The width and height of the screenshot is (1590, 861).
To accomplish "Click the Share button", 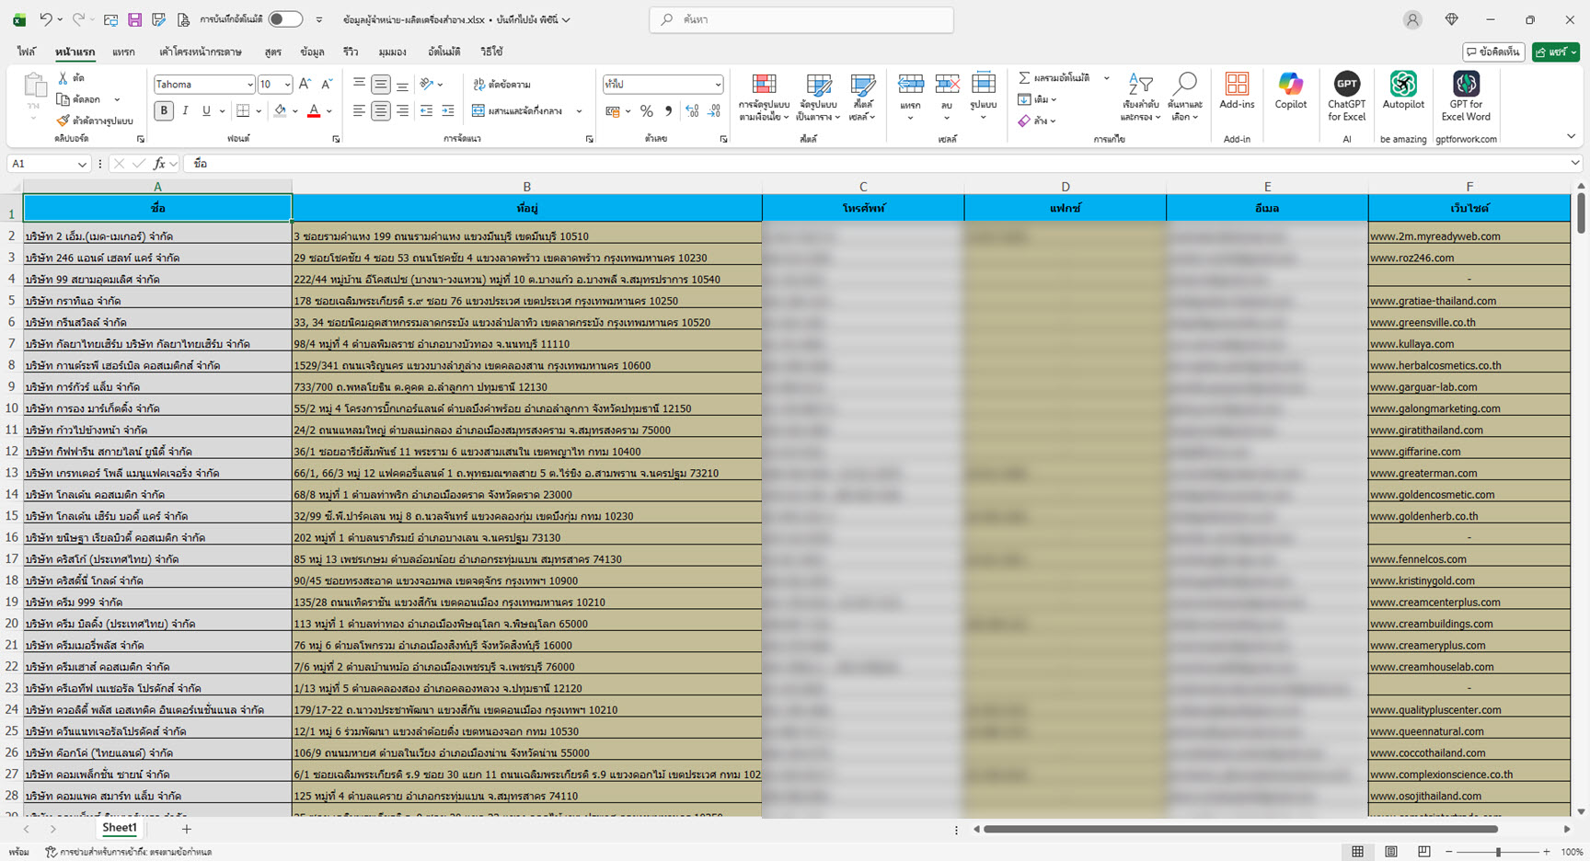I will pyautogui.click(x=1555, y=52).
